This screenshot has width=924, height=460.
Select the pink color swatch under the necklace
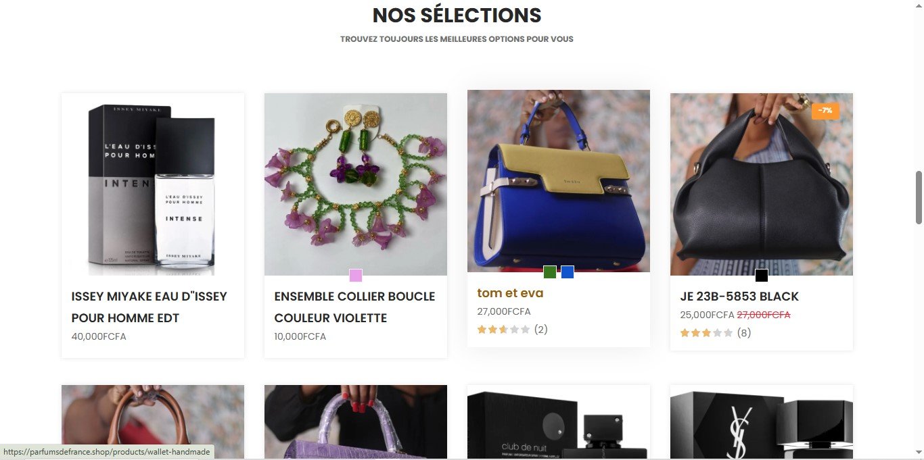click(x=356, y=276)
